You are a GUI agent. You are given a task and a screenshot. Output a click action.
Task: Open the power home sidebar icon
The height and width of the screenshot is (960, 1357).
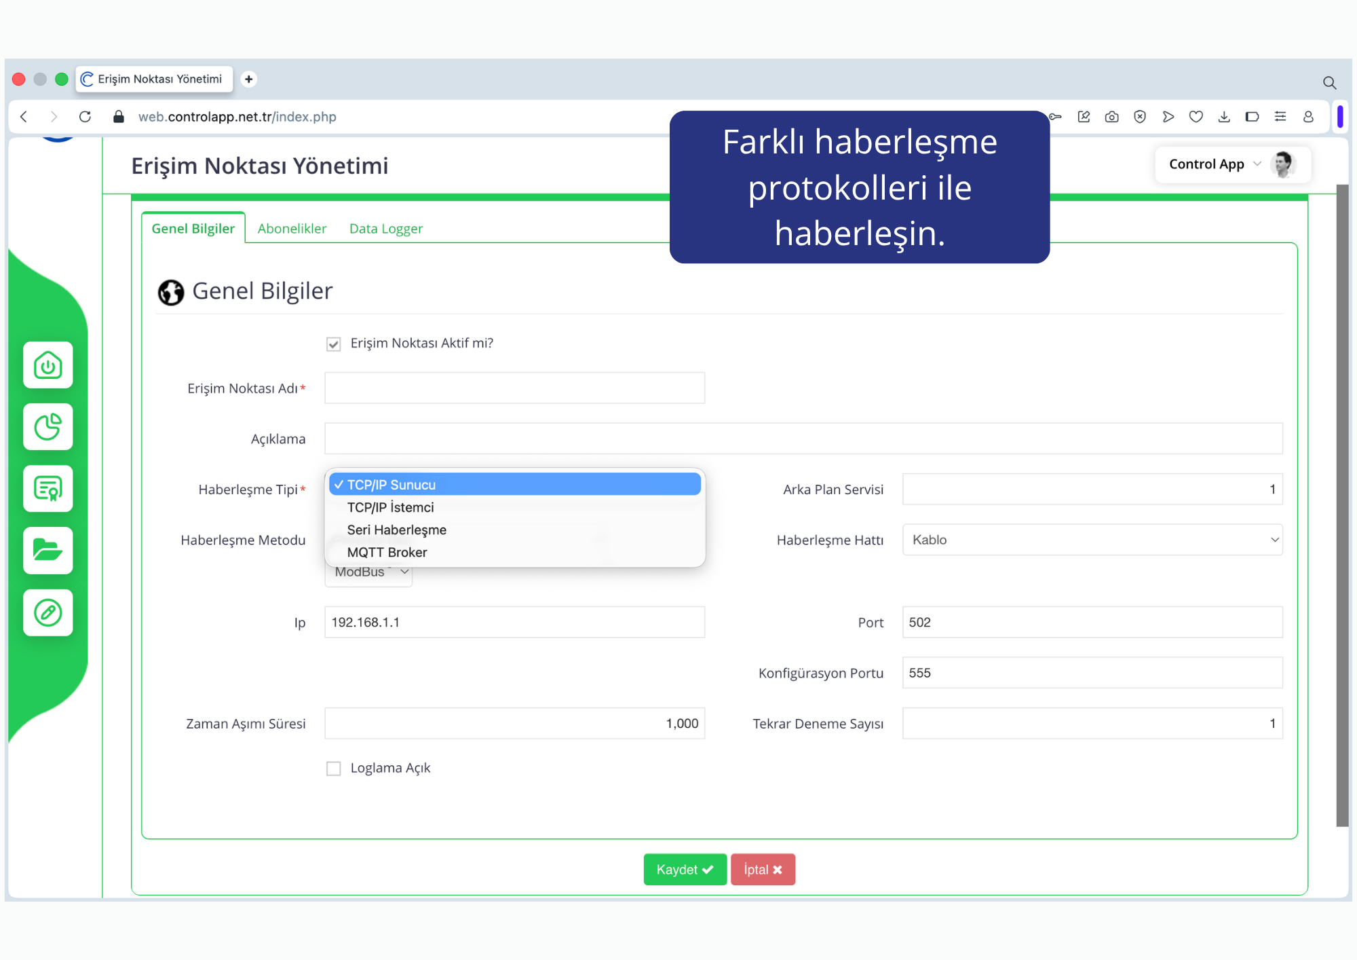pos(48,365)
